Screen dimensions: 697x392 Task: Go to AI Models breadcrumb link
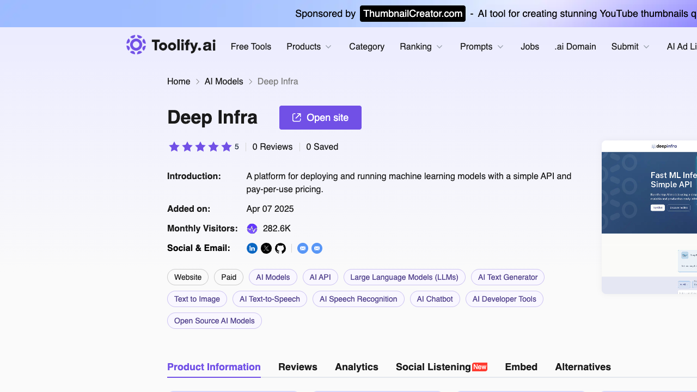coord(224,82)
